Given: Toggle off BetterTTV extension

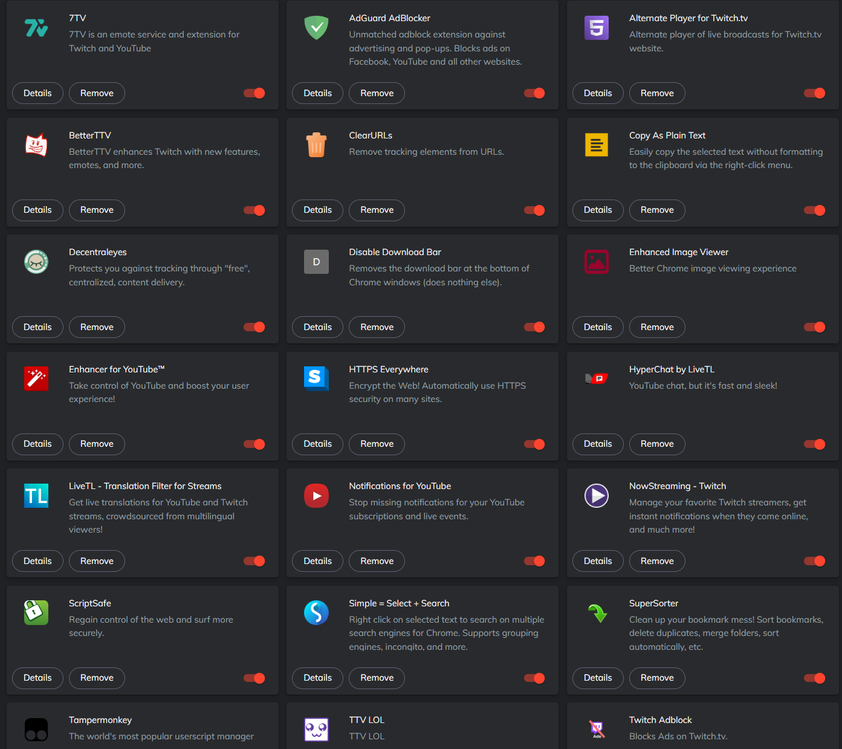Looking at the screenshot, I should point(254,210).
